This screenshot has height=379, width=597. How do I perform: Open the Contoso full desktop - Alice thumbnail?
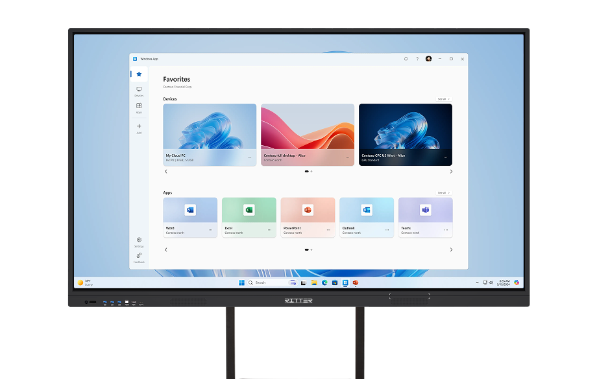click(x=308, y=127)
